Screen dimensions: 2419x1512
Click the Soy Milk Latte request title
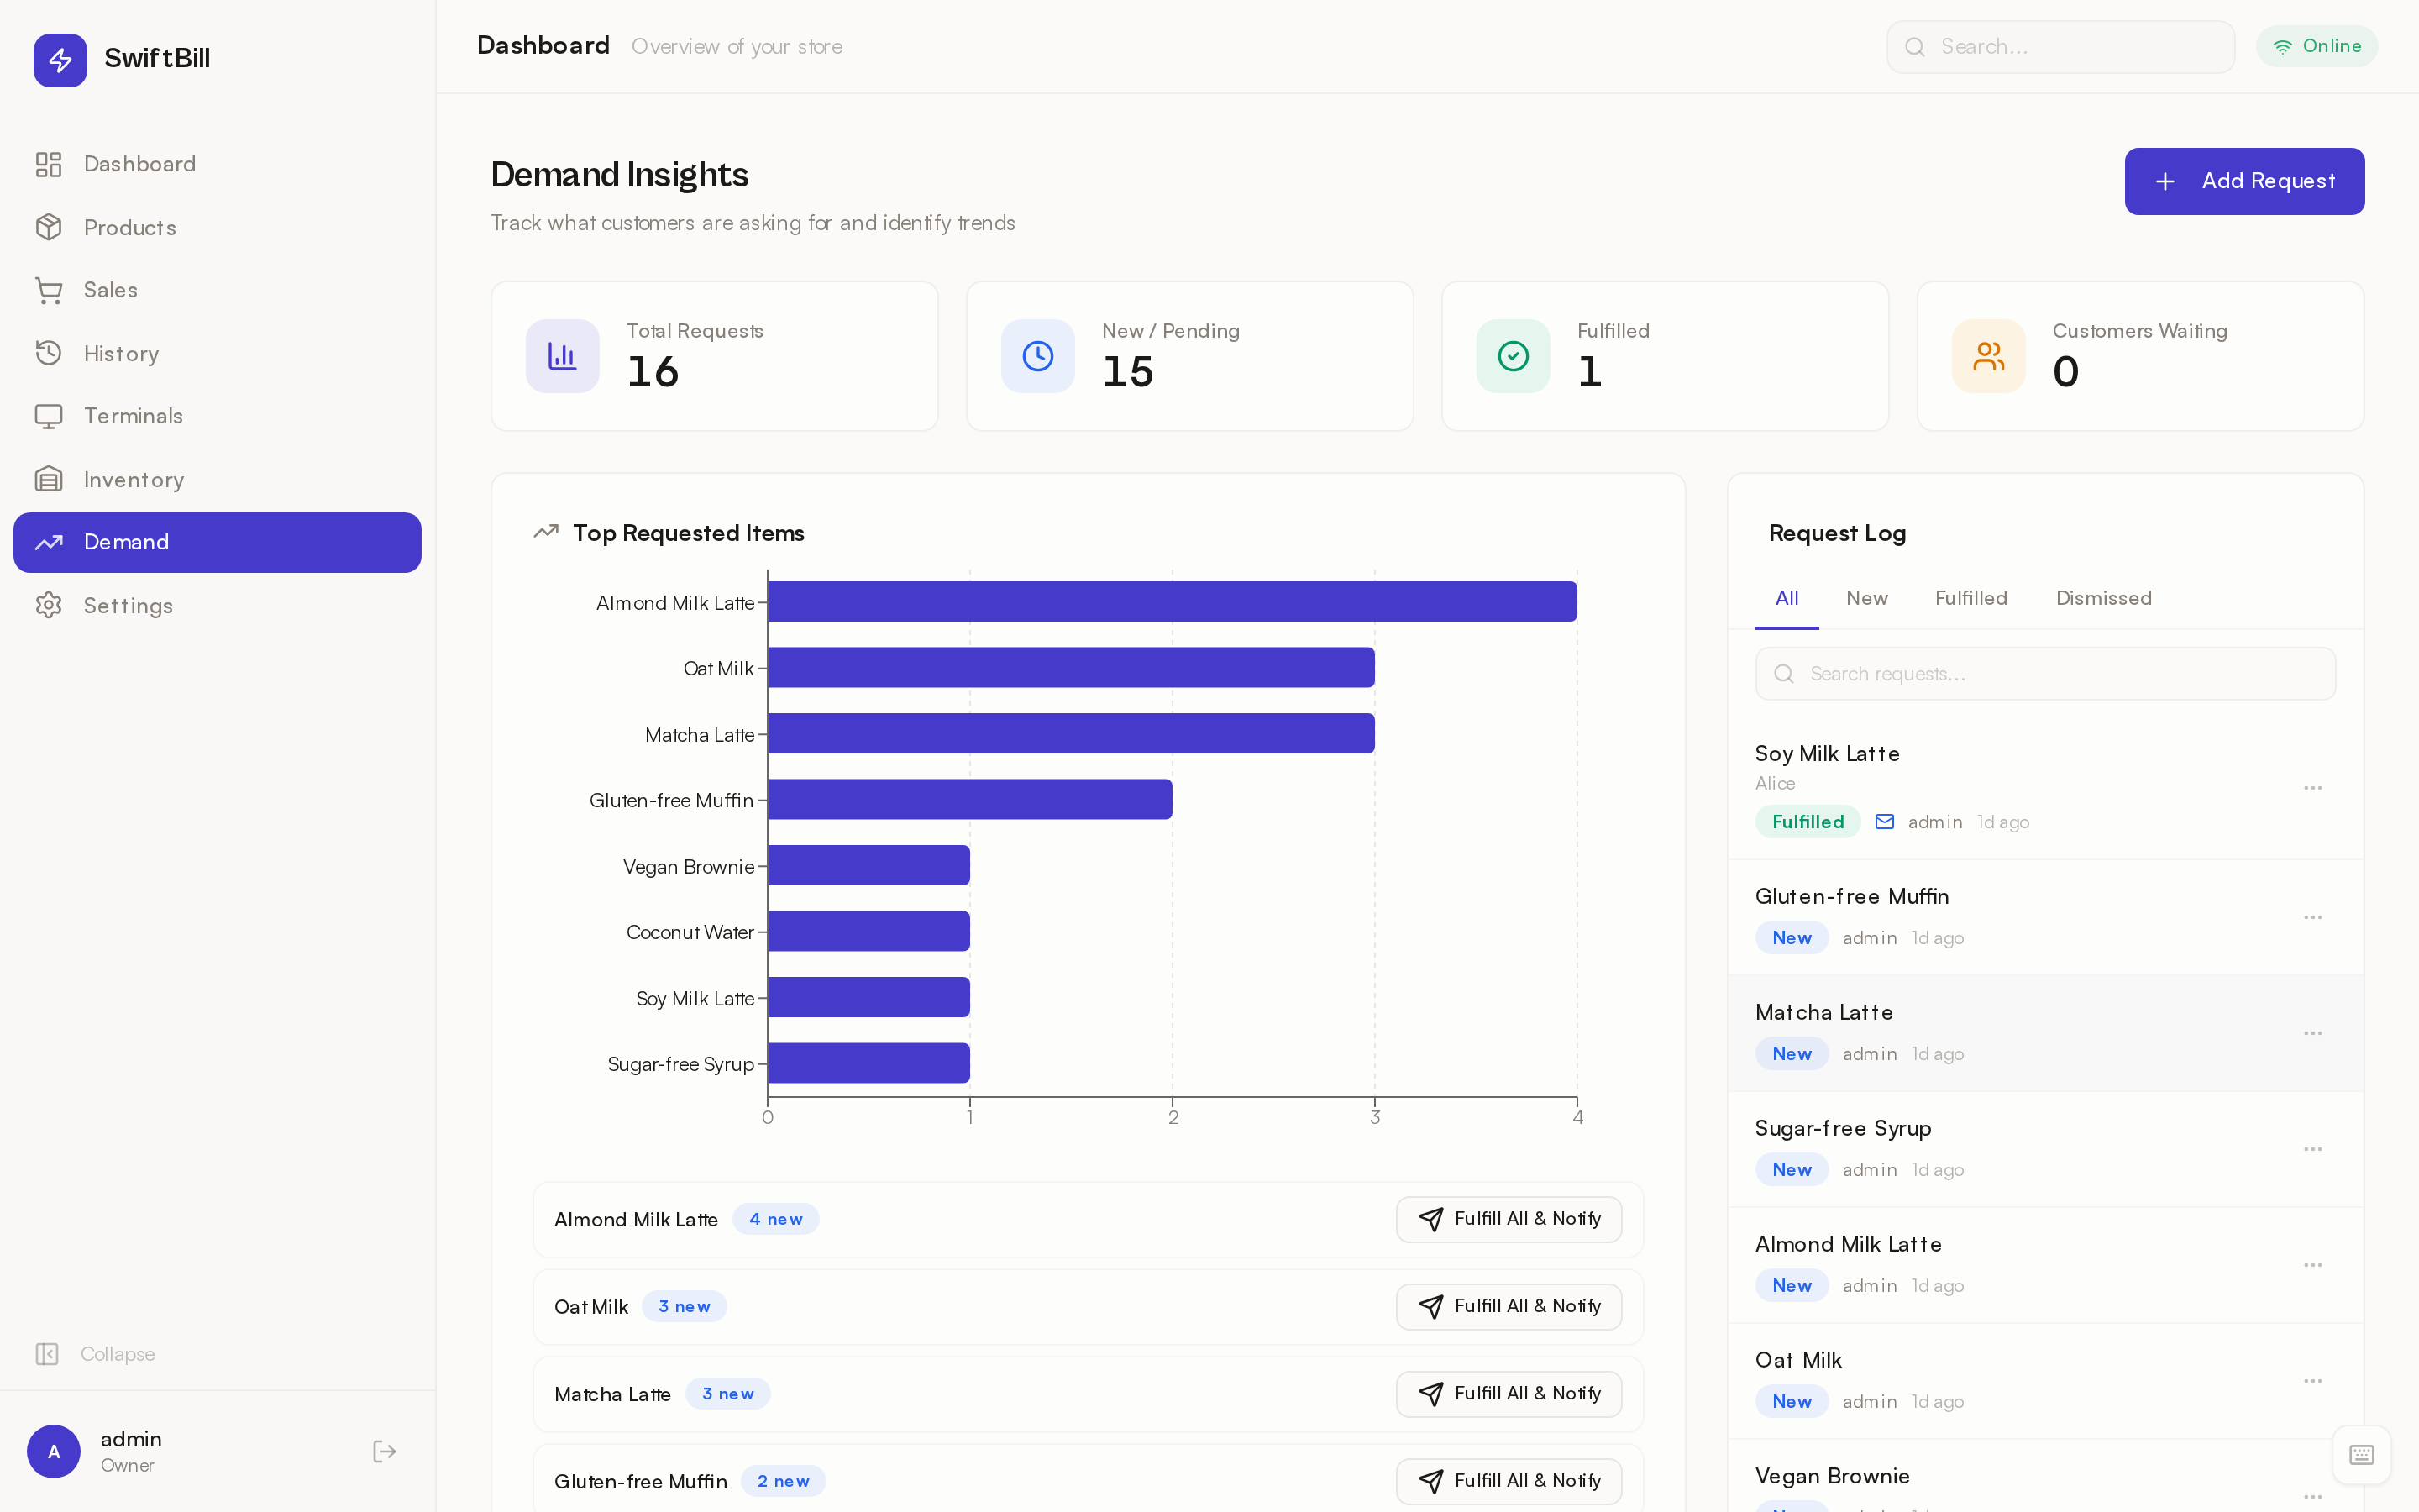(x=1827, y=754)
